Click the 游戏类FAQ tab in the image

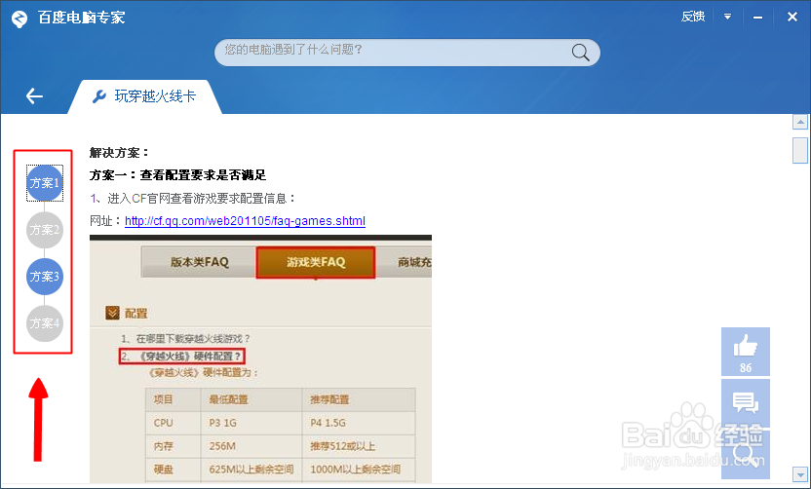(x=316, y=262)
